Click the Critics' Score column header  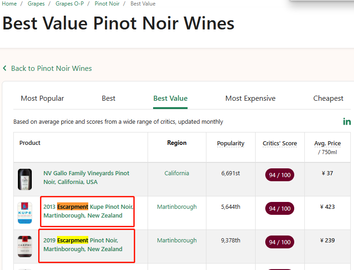[x=280, y=144]
